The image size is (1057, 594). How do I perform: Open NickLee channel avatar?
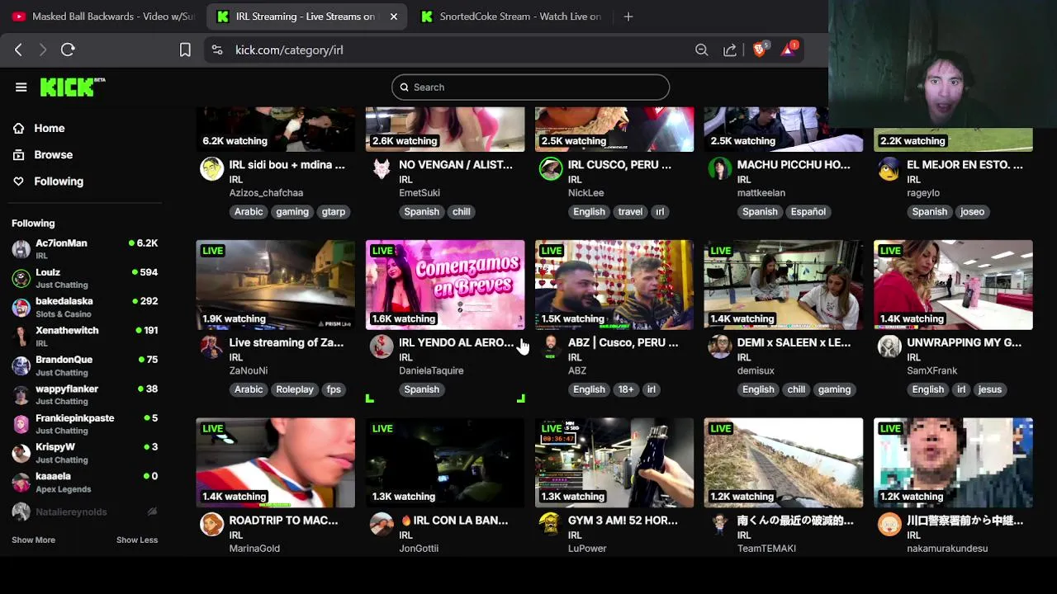[551, 169]
